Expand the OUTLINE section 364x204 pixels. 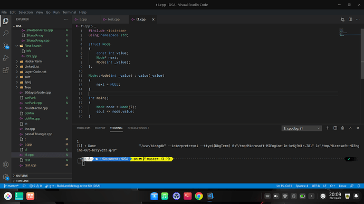22,176
